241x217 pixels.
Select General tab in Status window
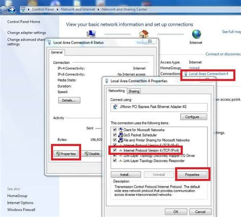(56, 52)
